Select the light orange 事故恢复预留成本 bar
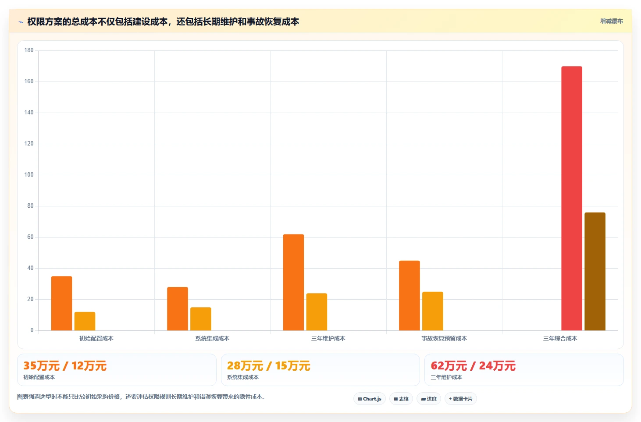641x422 pixels. pyautogui.click(x=433, y=311)
